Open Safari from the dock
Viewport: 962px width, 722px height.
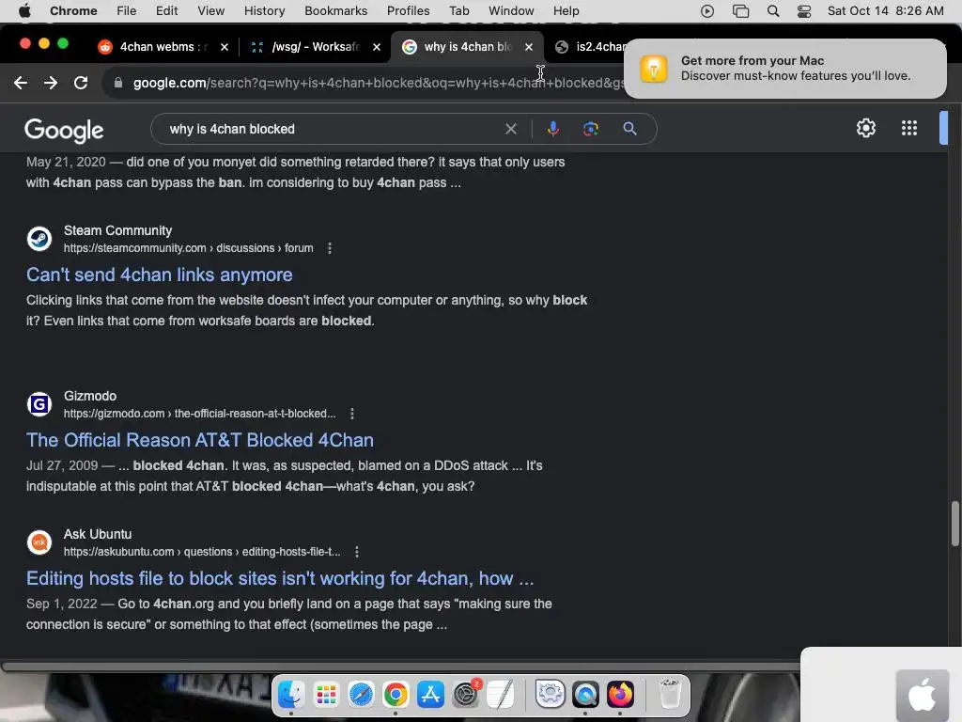click(x=361, y=695)
